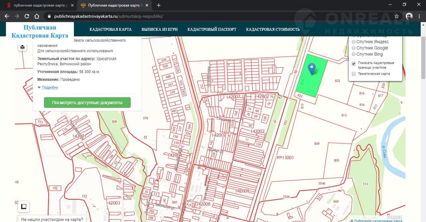Screen dimensions: 426x222
Task: Select Спутник Google map layer
Action: [354, 48]
